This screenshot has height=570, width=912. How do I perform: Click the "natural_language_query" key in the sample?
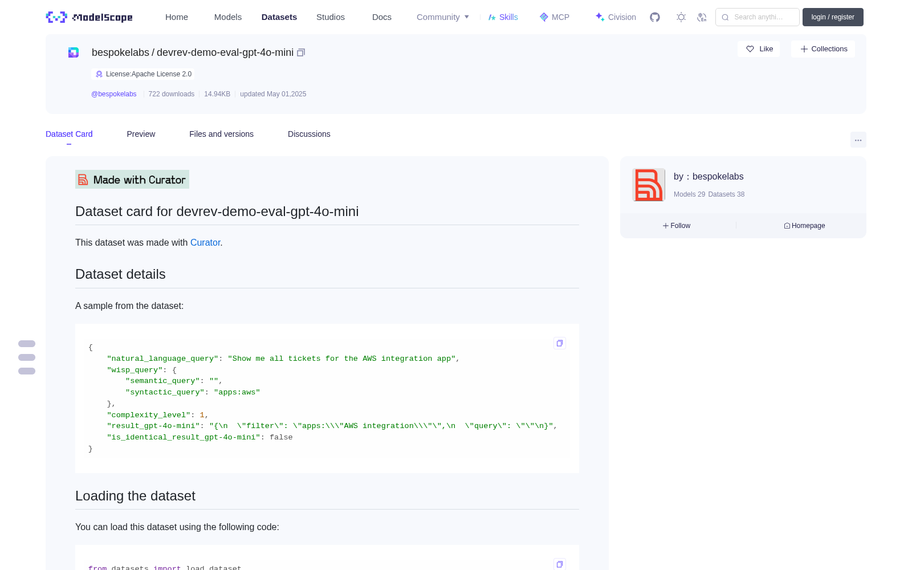[x=162, y=359]
